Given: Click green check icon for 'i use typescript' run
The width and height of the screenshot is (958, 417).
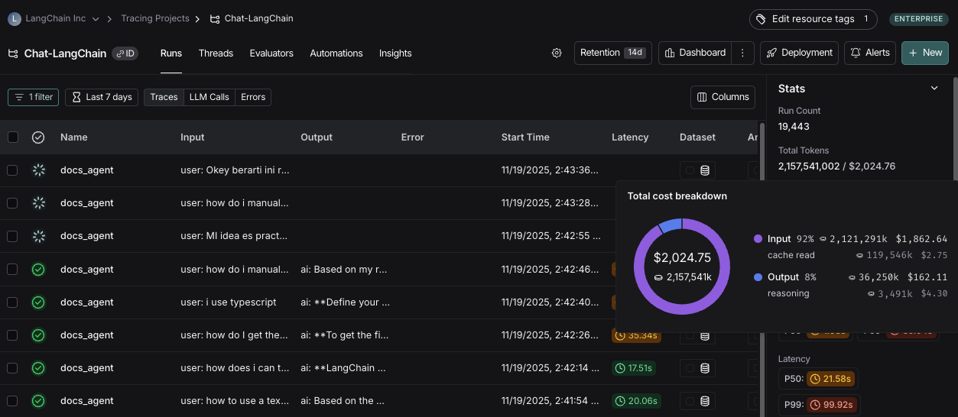Looking at the screenshot, I should [x=38, y=302].
